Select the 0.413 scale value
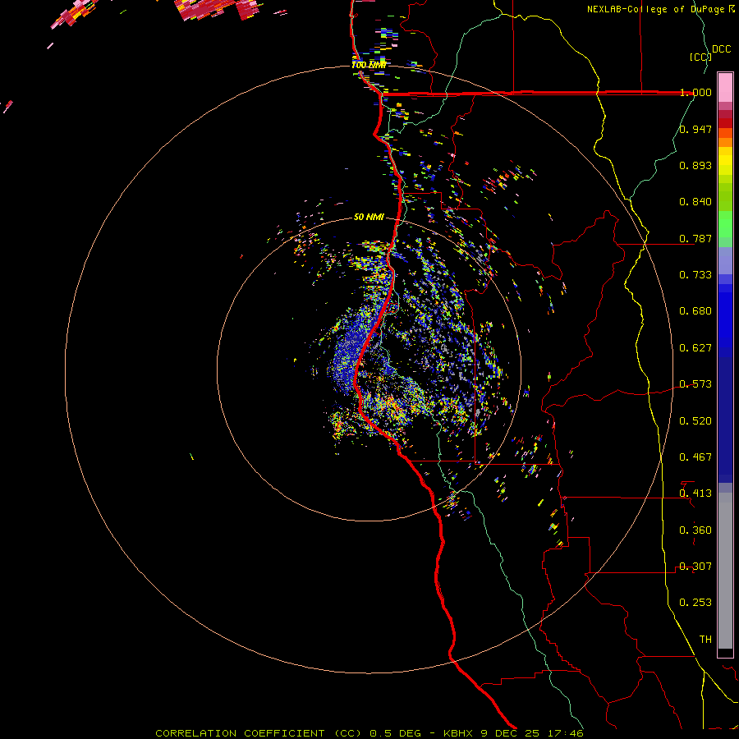 point(695,493)
